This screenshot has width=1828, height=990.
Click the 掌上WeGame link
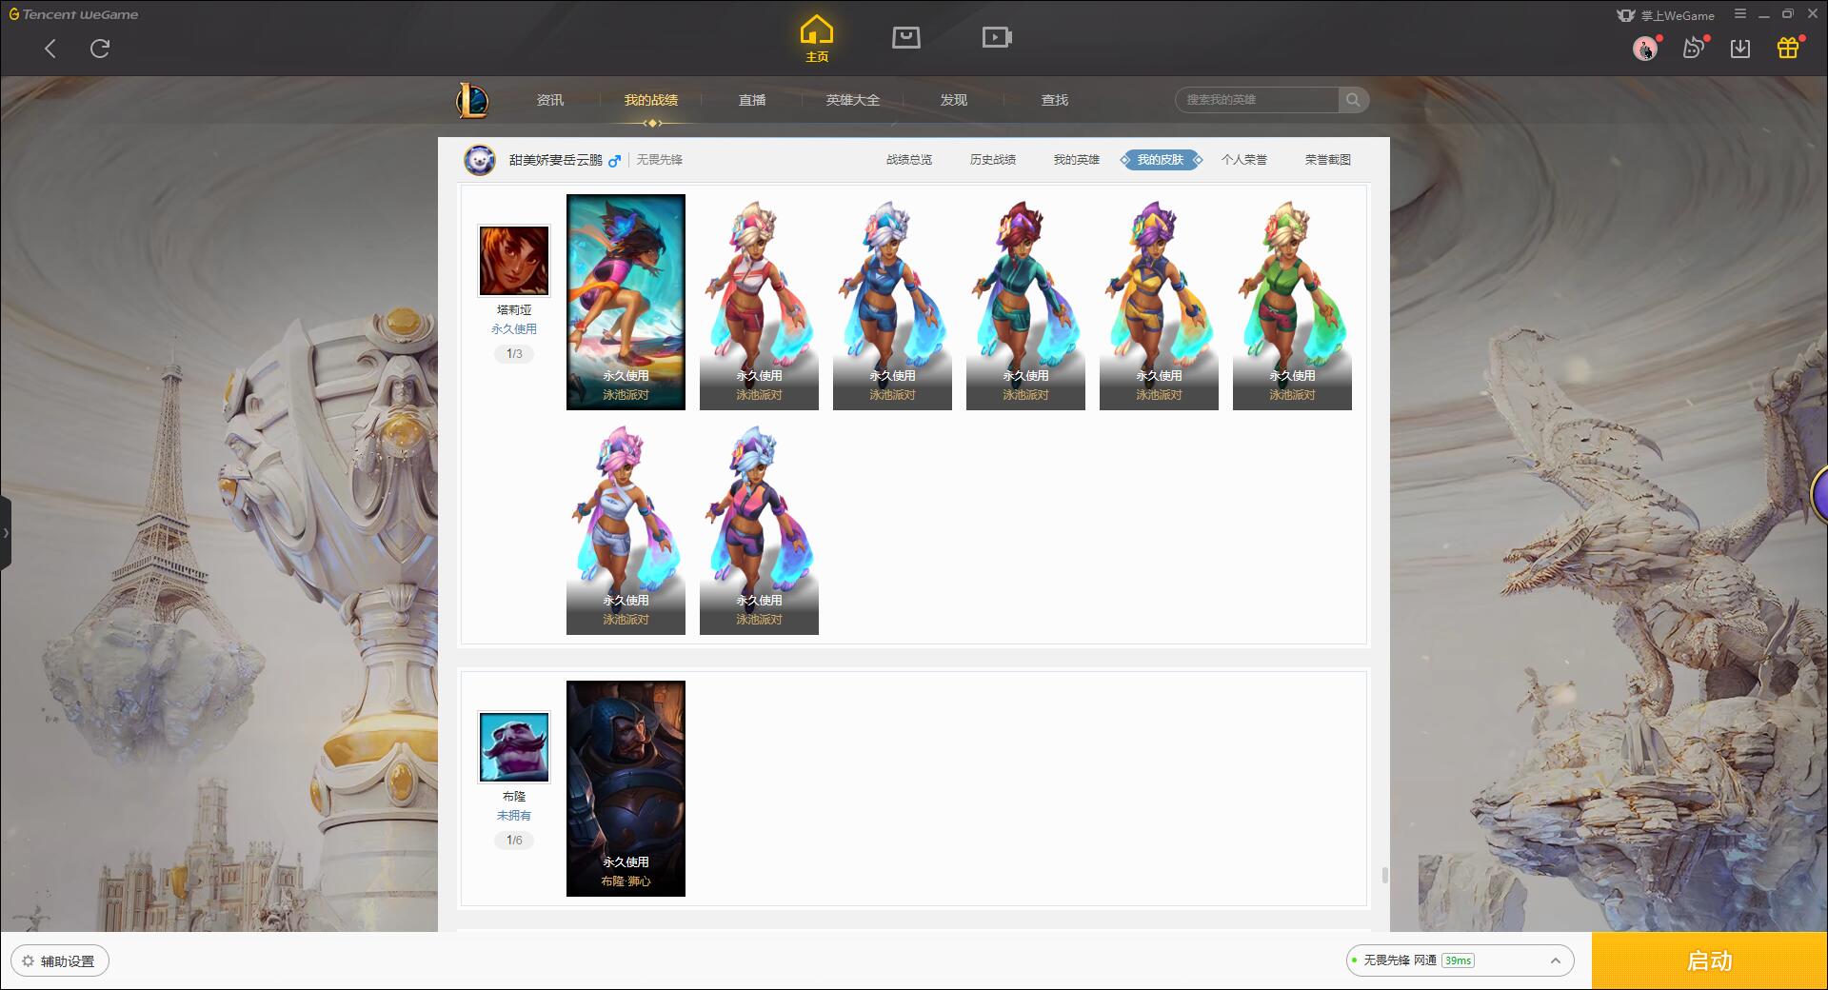(x=1665, y=15)
